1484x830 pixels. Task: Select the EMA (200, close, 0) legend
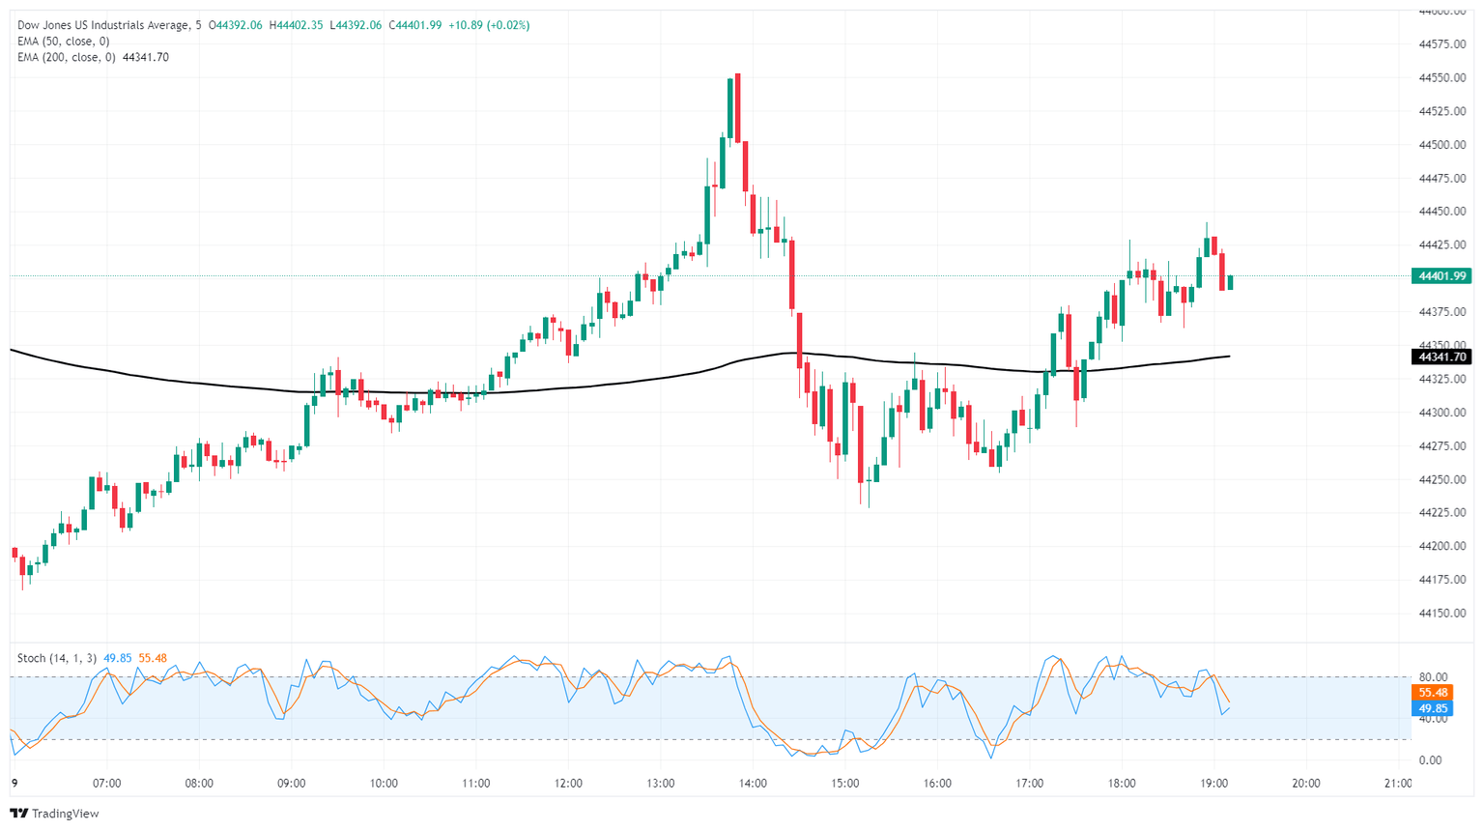click(66, 57)
